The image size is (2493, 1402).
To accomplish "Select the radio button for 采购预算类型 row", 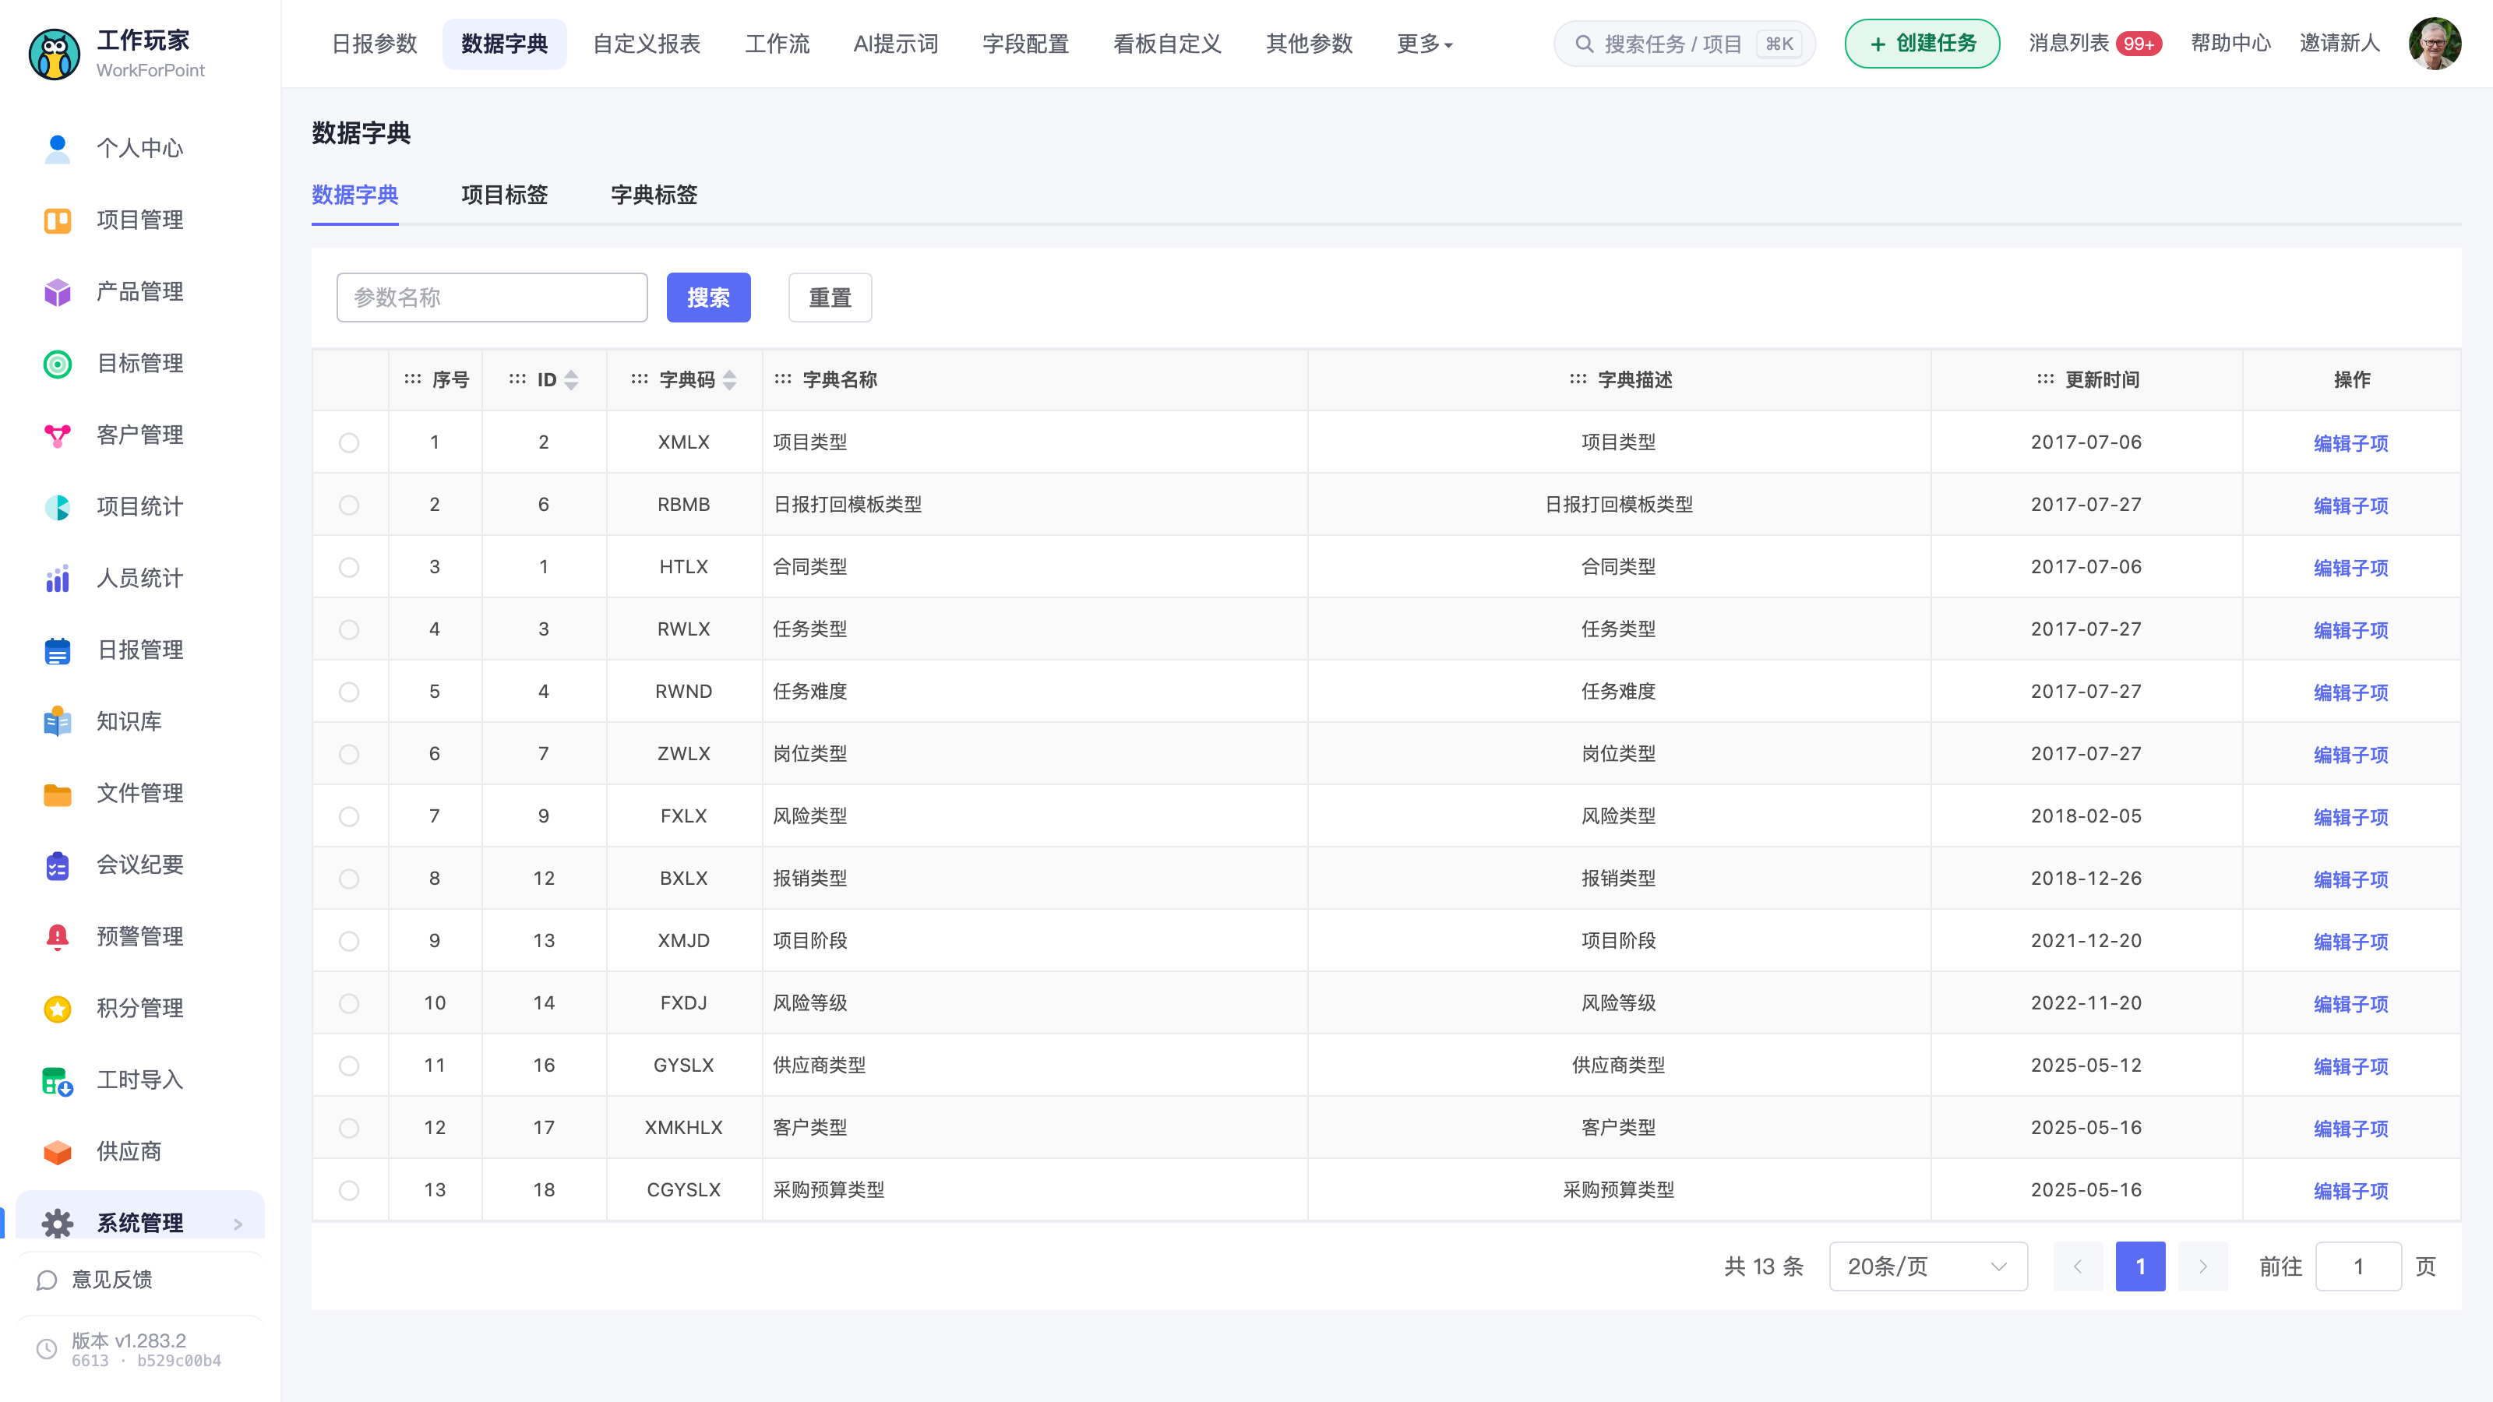I will tap(349, 1190).
